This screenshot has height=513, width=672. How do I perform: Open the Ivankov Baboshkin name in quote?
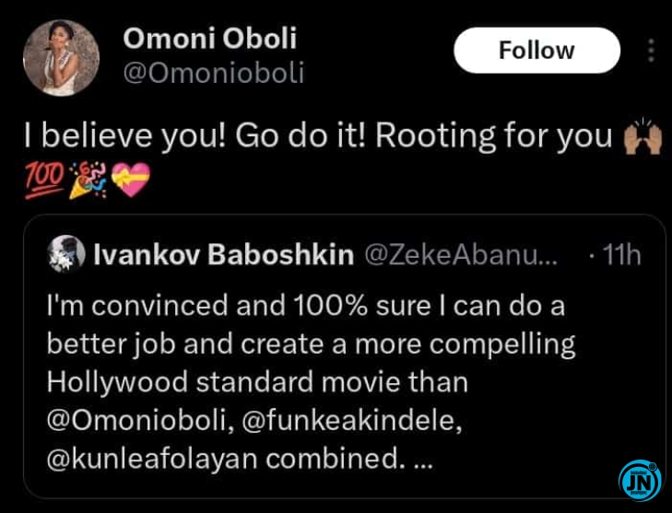point(224,255)
